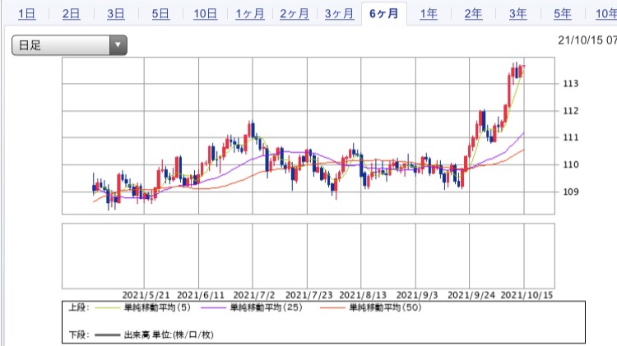Open the 日足 interval dropdown
This screenshot has height=346, width=617.
click(x=69, y=45)
